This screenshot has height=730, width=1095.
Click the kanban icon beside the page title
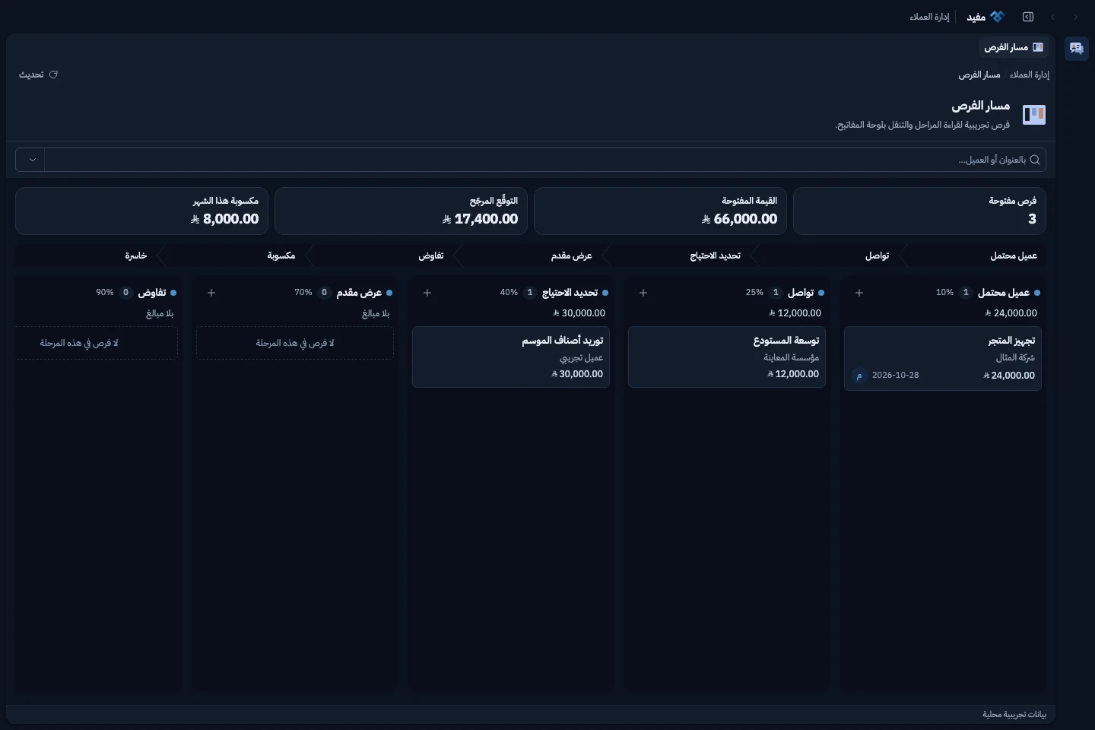pos(1034,115)
